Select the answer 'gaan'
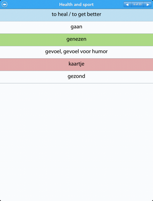 click(76, 27)
